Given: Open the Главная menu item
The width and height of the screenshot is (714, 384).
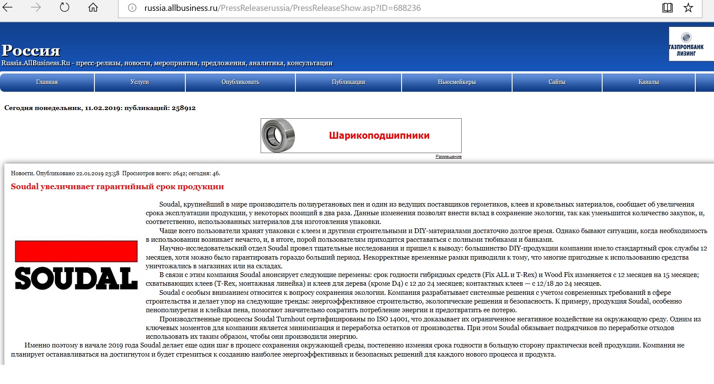Looking at the screenshot, I should point(47,82).
